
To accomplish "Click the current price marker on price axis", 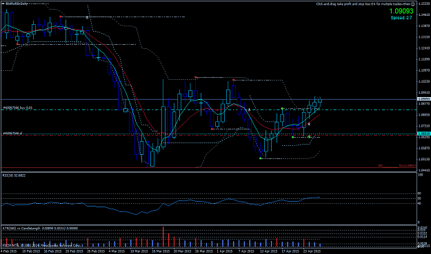I will pos(424,99).
